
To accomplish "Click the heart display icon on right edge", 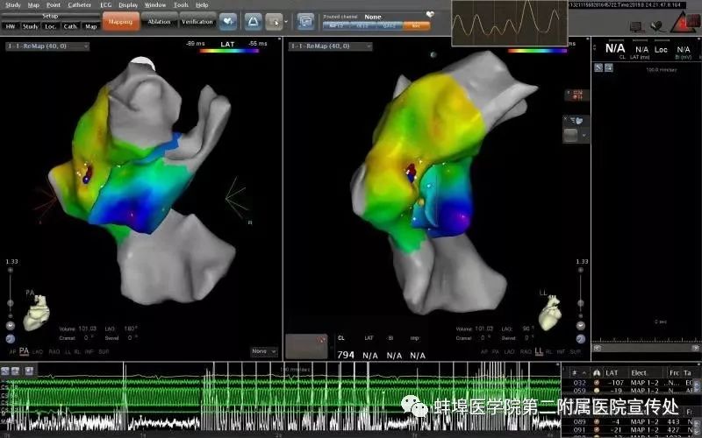I will (577, 121).
